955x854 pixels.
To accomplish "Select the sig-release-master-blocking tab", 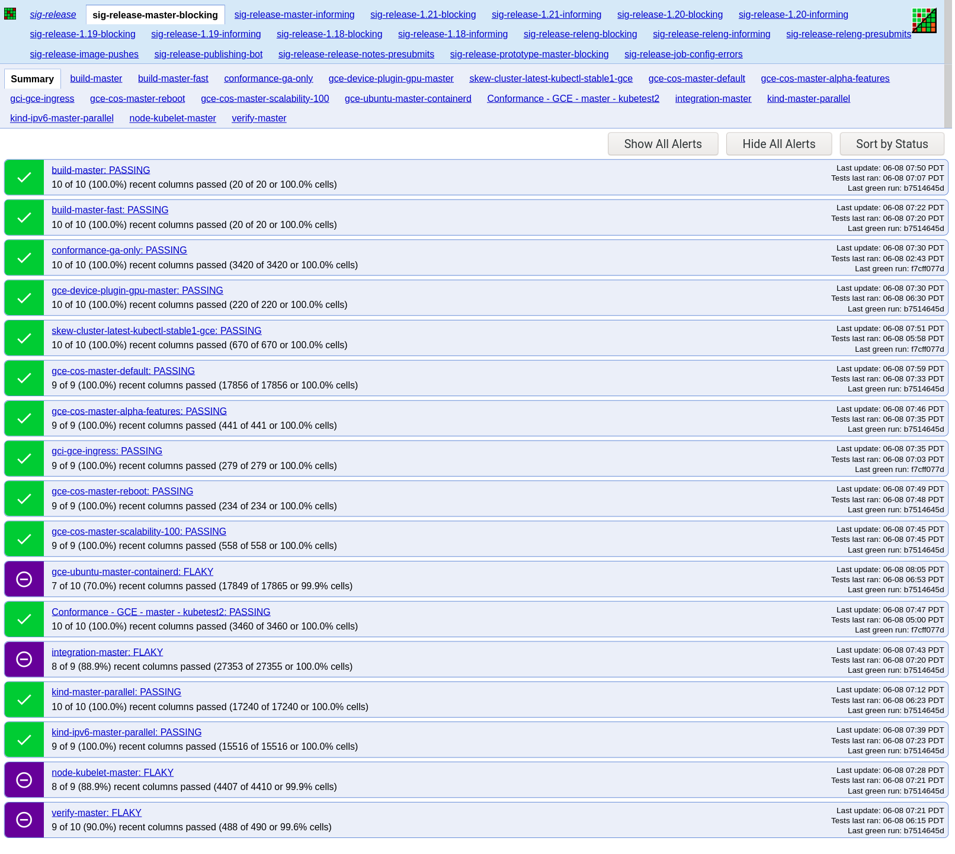I will 155,15.
